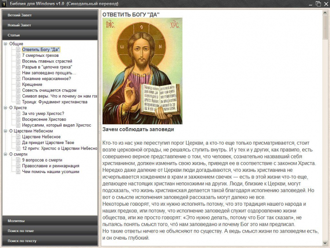Click document icon beside Нам заповедано прощать

(18, 73)
